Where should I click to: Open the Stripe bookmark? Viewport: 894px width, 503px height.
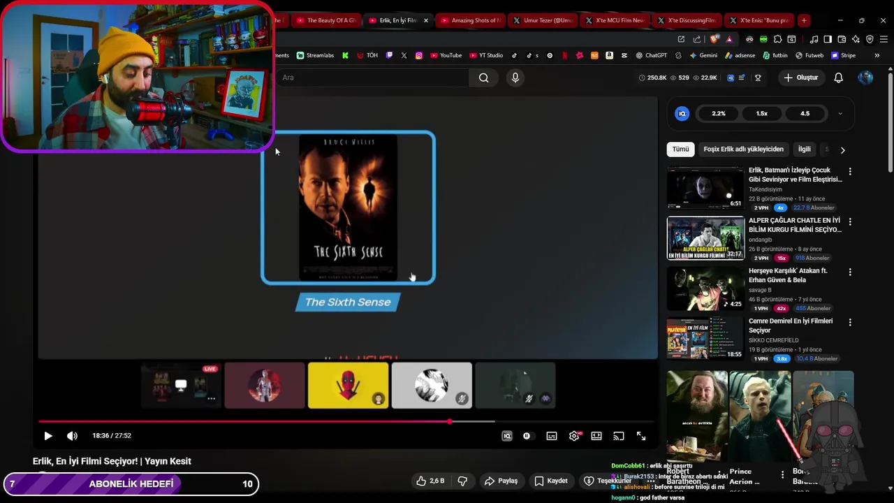pyautogui.click(x=843, y=55)
